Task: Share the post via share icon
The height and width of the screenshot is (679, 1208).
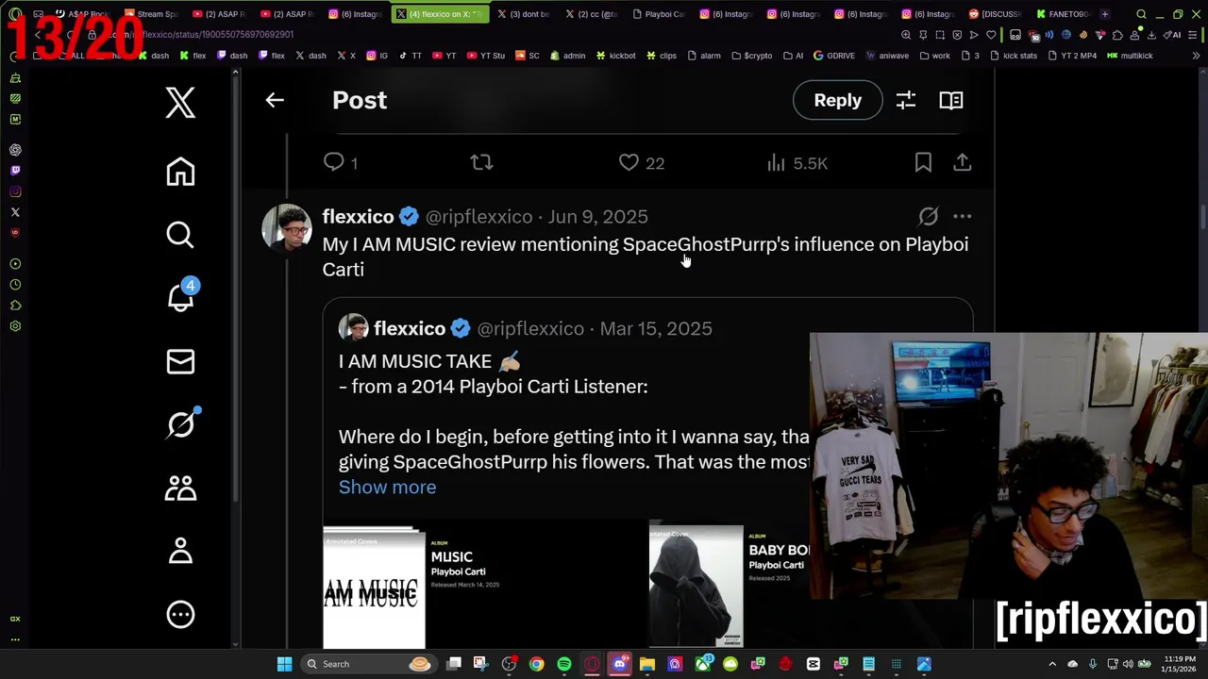Action: (x=962, y=162)
